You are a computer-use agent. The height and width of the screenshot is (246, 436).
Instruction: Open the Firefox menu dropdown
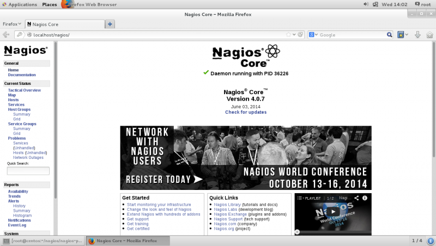11,24
